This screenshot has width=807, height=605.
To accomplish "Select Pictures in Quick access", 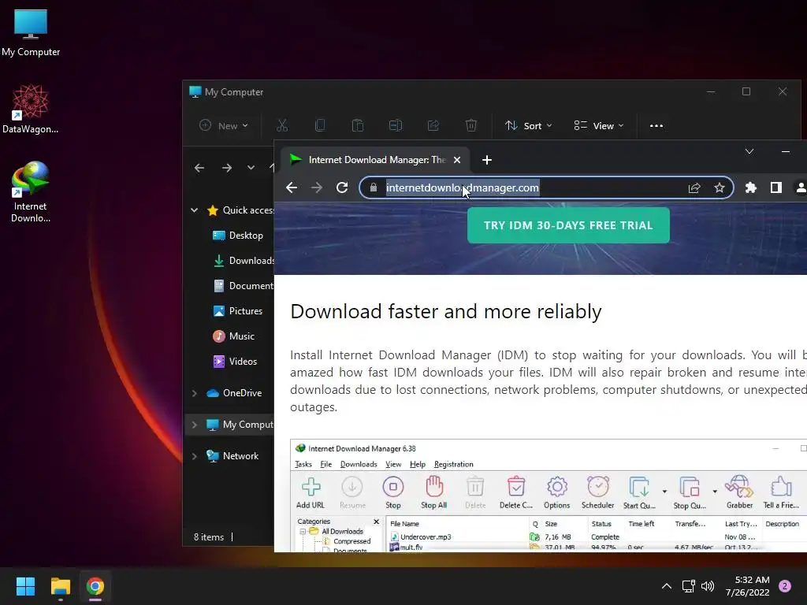I will [x=238, y=310].
